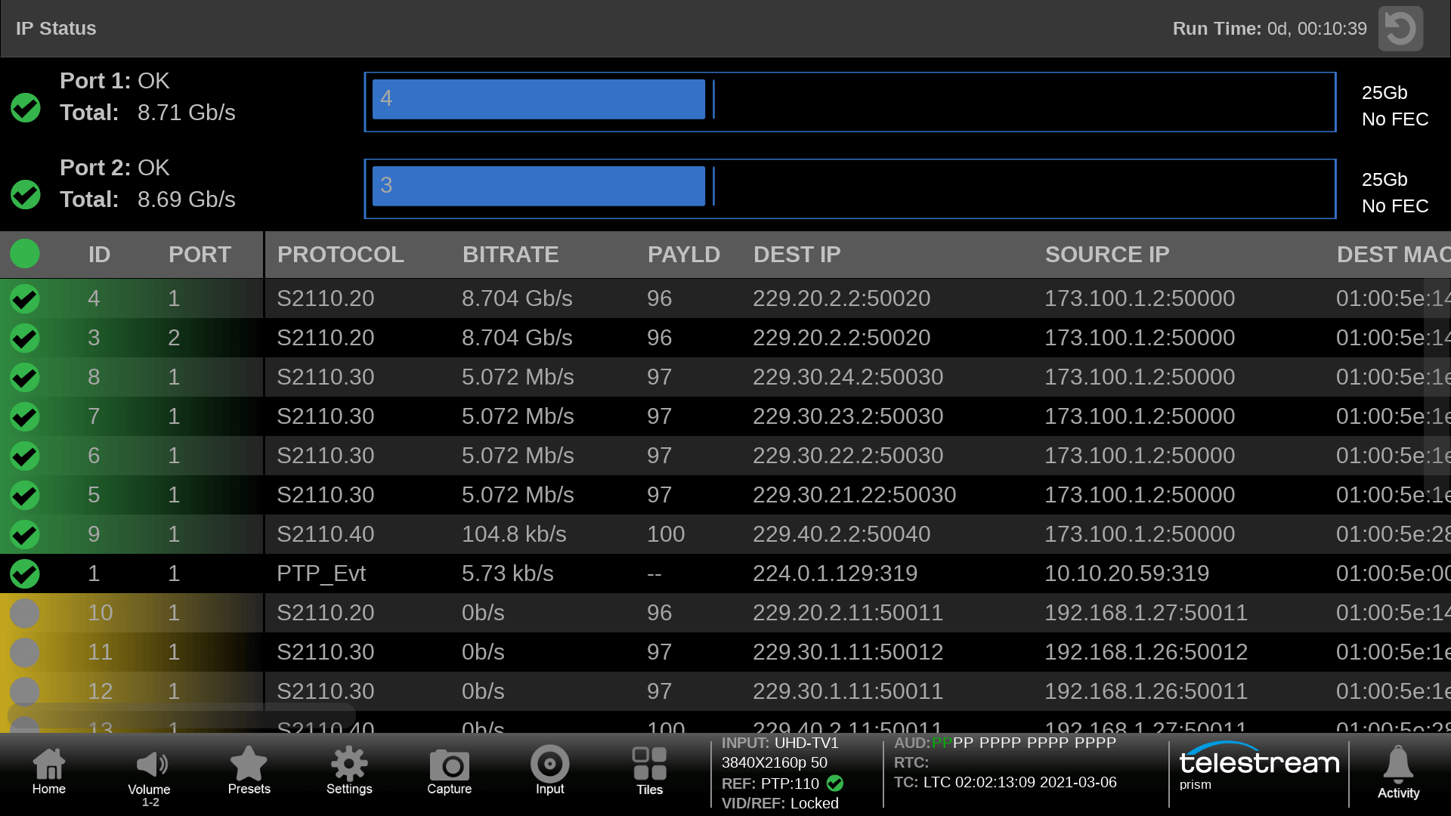Toggle the status check for stream ID 4
This screenshot has height=816, width=1451.
point(25,298)
